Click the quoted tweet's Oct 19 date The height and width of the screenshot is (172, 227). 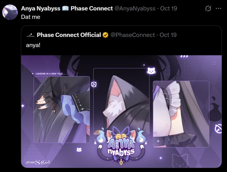pos(168,35)
